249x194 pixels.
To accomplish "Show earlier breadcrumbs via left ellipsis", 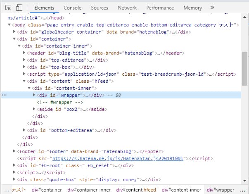I will (7, 191).
